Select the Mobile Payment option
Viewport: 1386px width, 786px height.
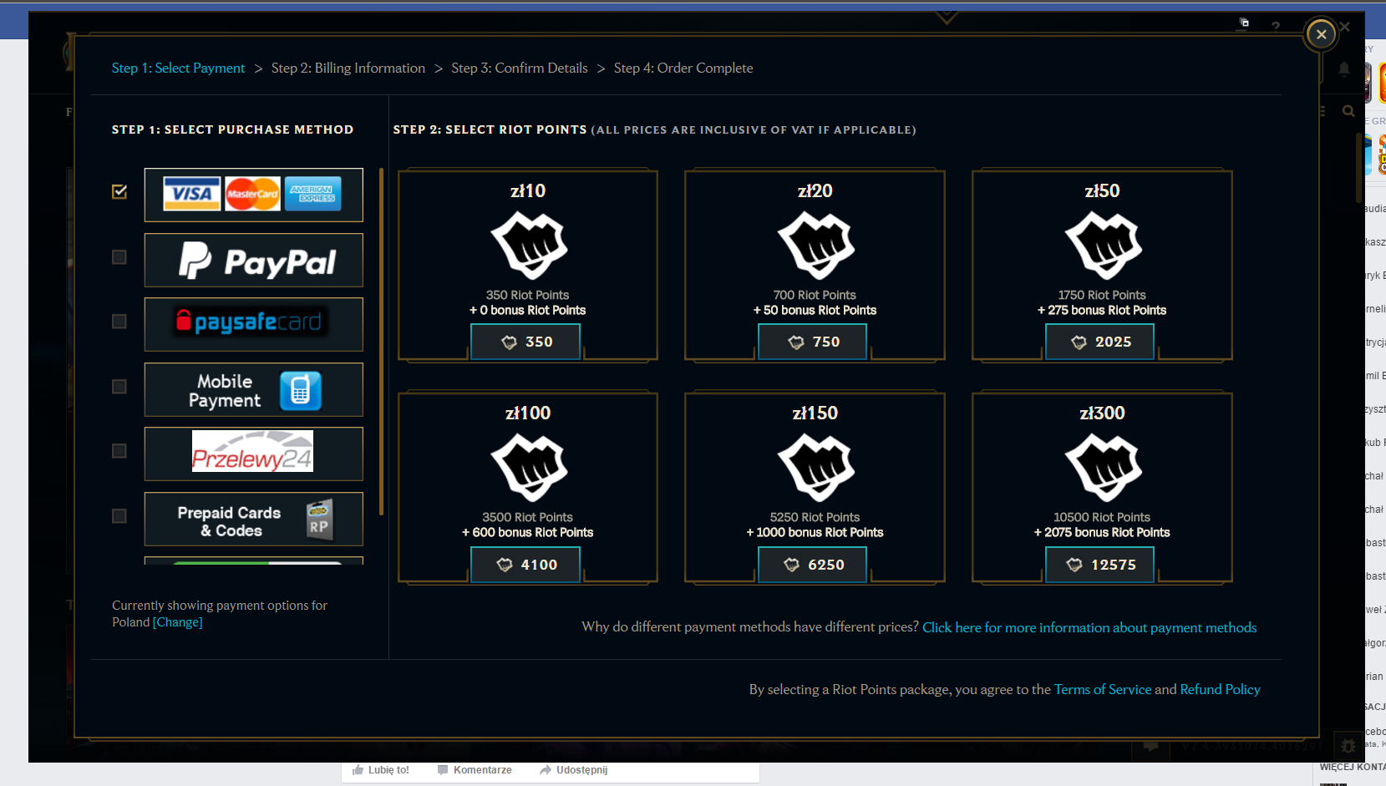pos(253,390)
